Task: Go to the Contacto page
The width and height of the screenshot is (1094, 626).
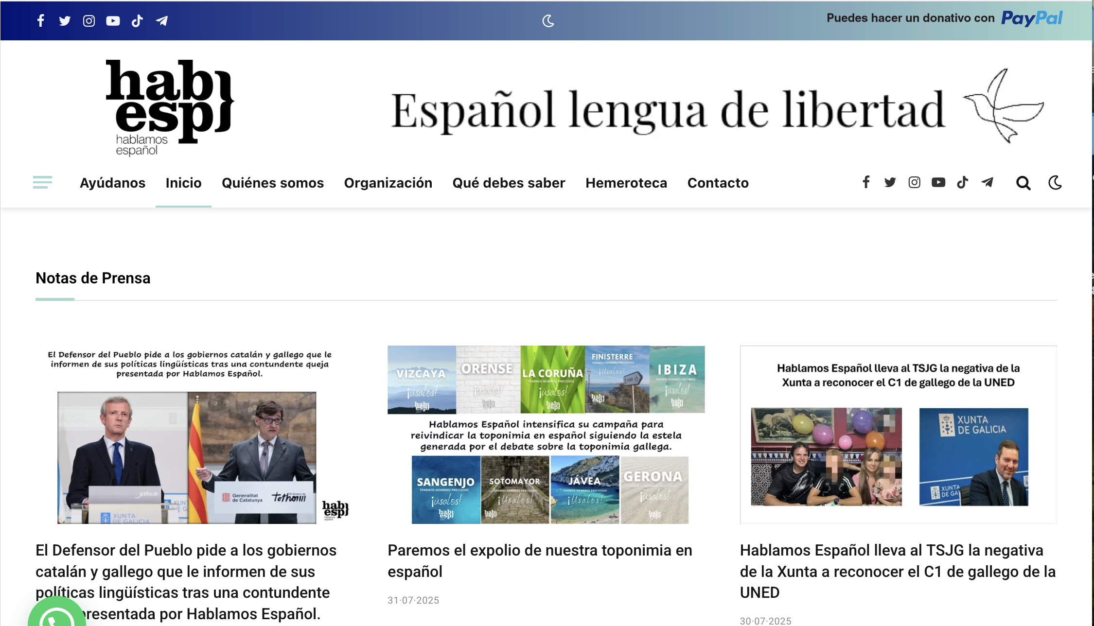Action: click(718, 183)
